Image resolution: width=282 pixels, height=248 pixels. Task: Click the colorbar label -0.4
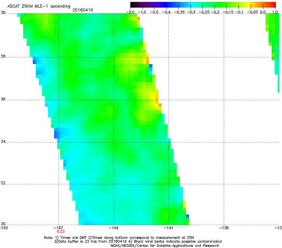[166, 12]
